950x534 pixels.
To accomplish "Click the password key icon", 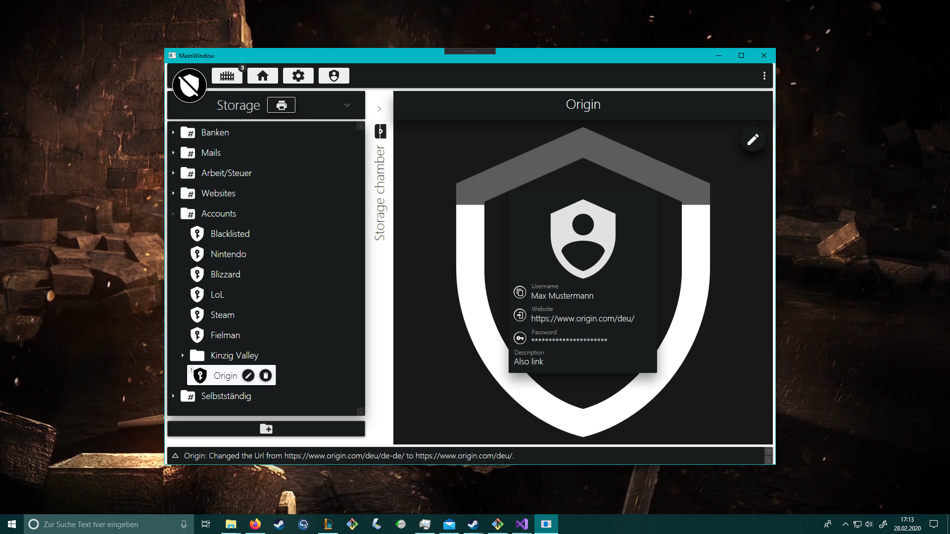I will click(x=520, y=338).
